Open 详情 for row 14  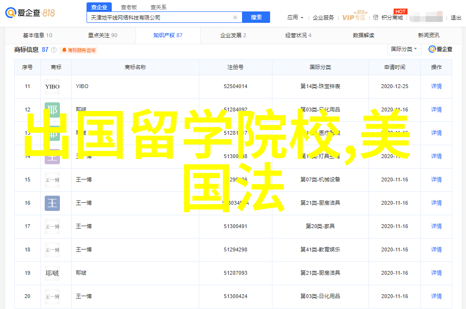437,156
